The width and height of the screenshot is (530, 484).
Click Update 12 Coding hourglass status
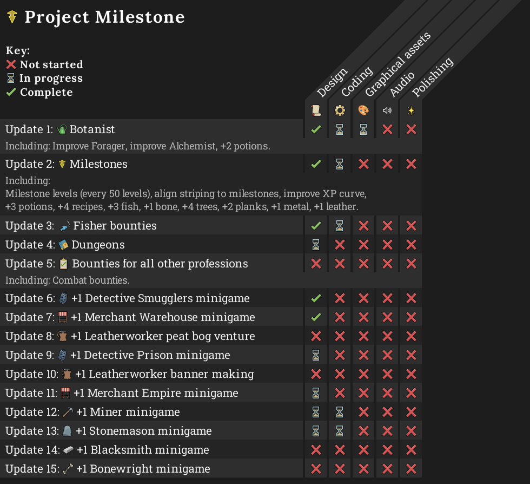coord(340,412)
